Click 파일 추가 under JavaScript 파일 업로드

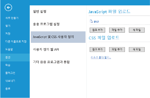click(x=117, y=30)
